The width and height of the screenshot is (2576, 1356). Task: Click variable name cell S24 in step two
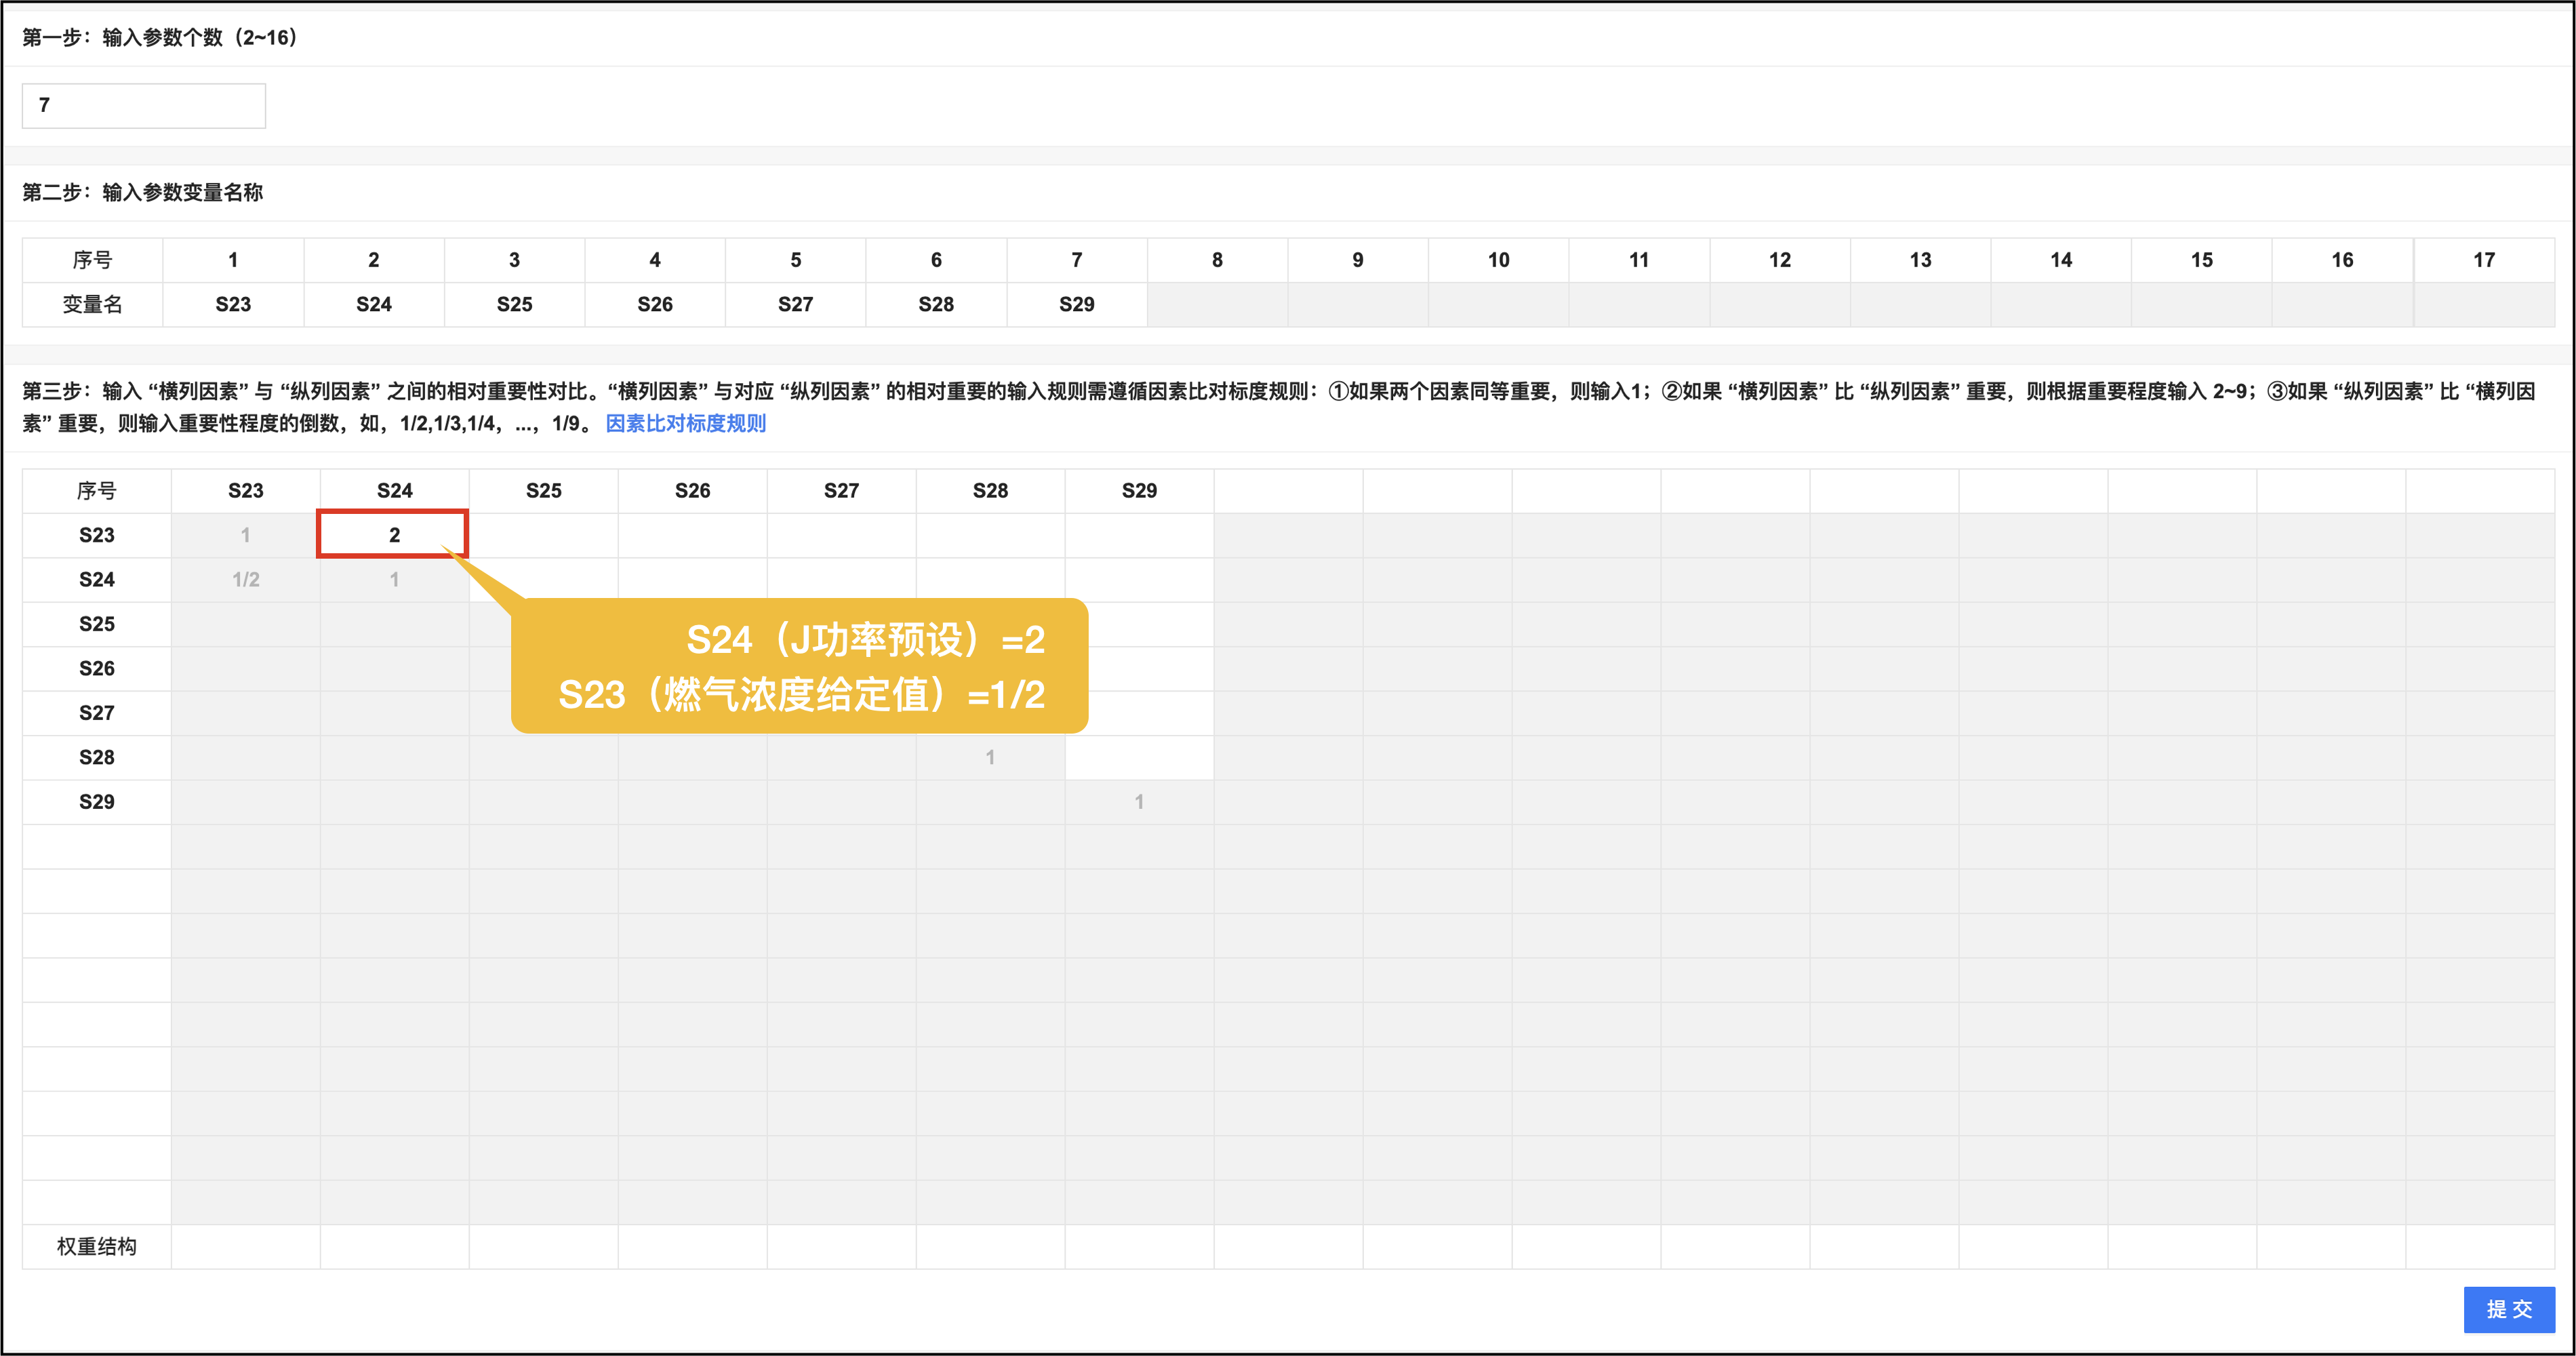coord(374,304)
